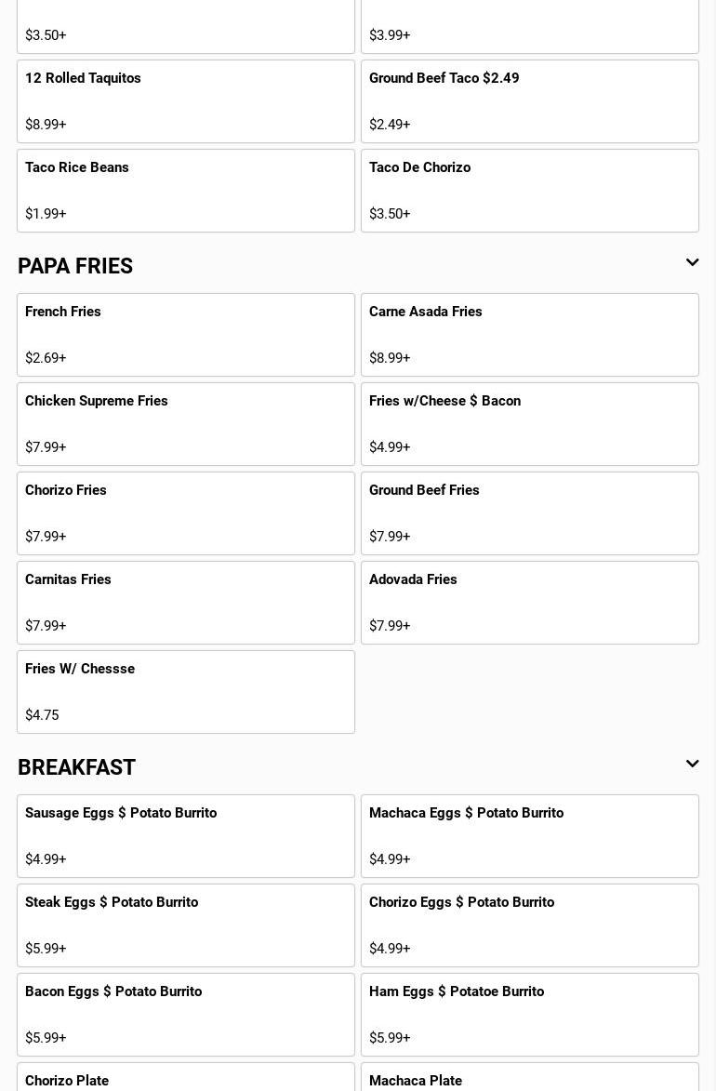Collapse the PAPA FRIES section chevron

pyautogui.click(x=692, y=263)
